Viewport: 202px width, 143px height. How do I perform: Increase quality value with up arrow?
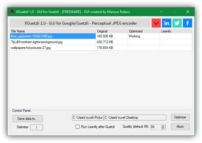click(163, 126)
